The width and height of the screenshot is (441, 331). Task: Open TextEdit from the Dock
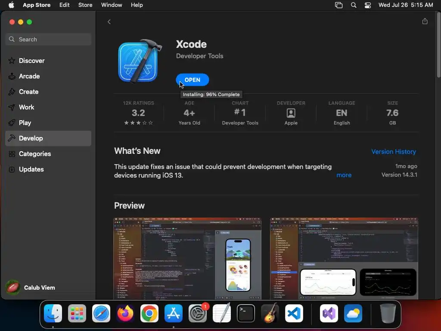point(222,313)
